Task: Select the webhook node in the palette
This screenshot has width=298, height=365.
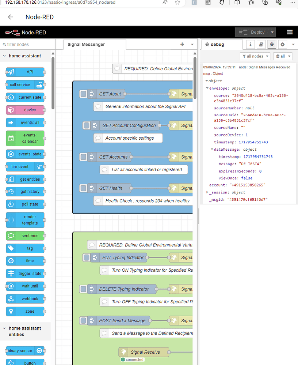Action: 25,299
